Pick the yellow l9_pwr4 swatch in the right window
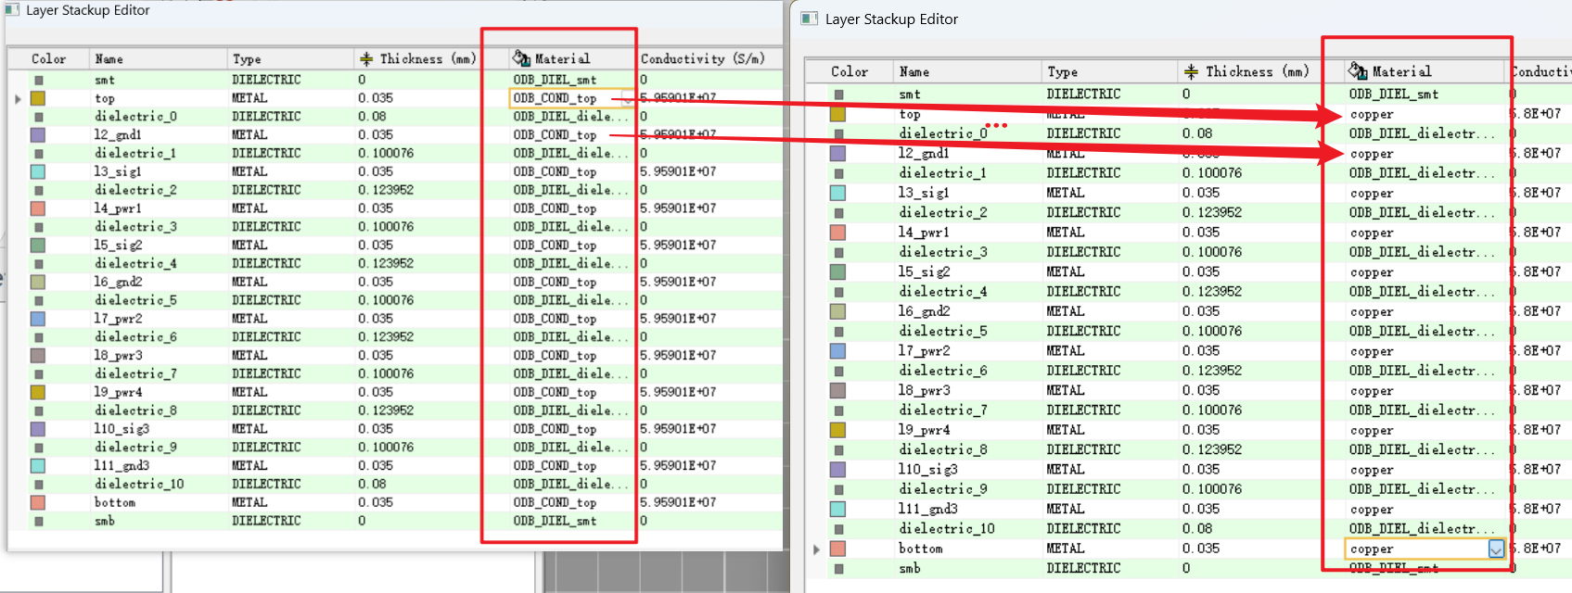This screenshot has width=1572, height=593. (x=837, y=430)
